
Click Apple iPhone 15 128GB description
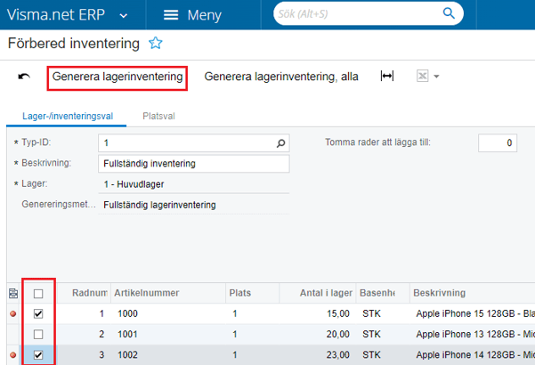pos(475,314)
